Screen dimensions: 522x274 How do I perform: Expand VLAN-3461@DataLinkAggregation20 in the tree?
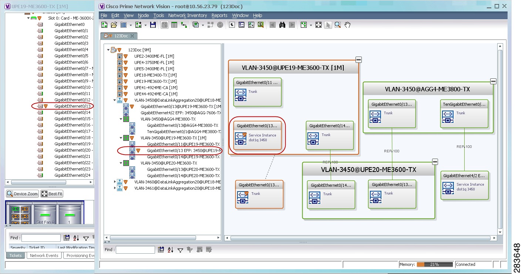[x=115, y=188]
